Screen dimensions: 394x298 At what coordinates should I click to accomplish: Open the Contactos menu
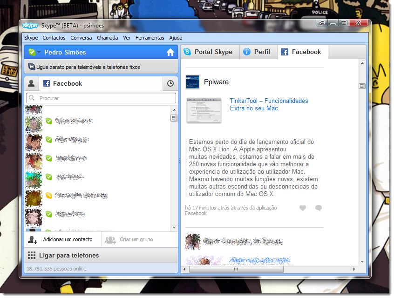(54, 38)
